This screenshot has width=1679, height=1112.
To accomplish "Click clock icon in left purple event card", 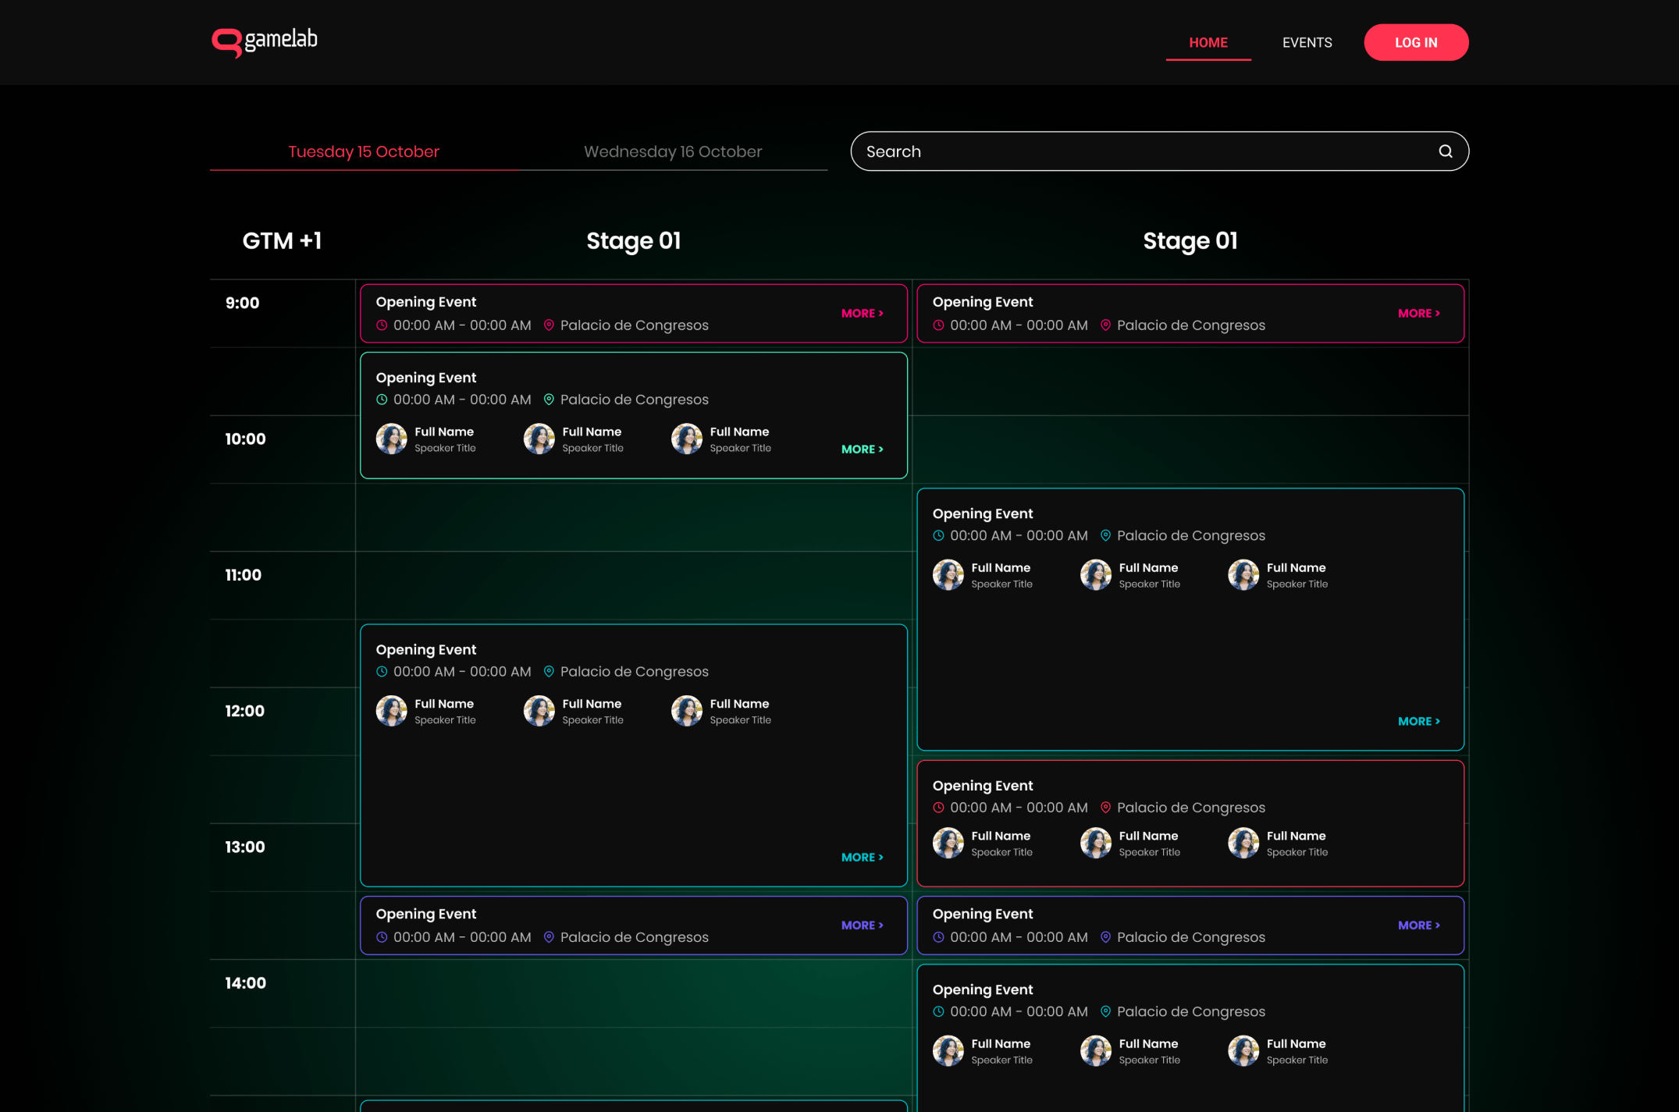I will (x=382, y=937).
